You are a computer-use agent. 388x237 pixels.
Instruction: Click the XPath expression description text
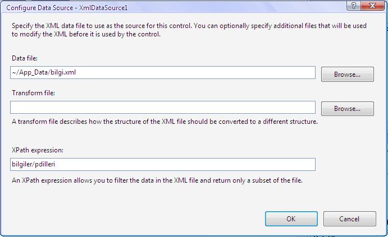157,180
